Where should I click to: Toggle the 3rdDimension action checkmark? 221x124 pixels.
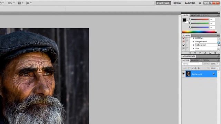183,45
